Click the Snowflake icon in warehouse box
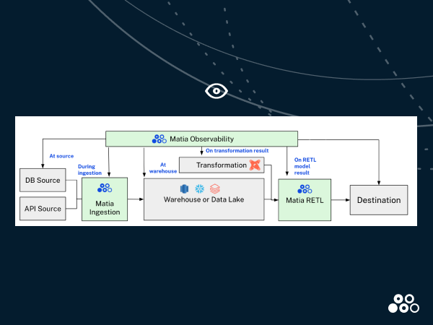433x325 pixels. coord(200,188)
